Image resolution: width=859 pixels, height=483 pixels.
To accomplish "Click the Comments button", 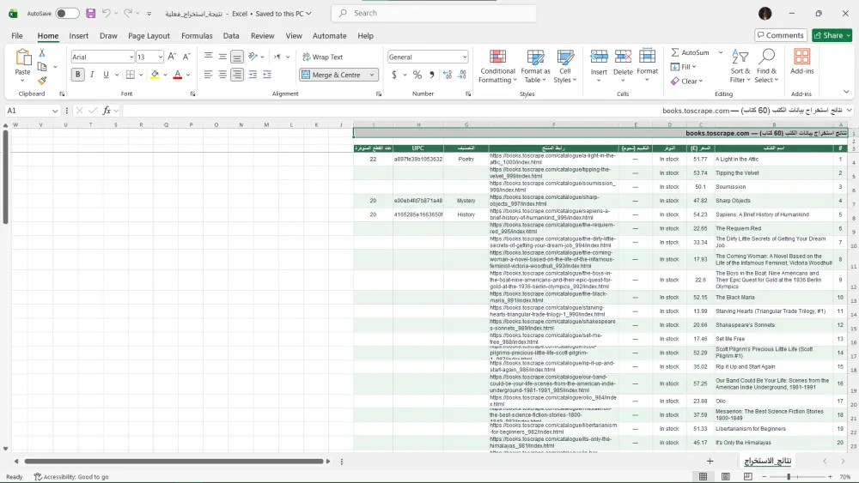I will point(781,35).
